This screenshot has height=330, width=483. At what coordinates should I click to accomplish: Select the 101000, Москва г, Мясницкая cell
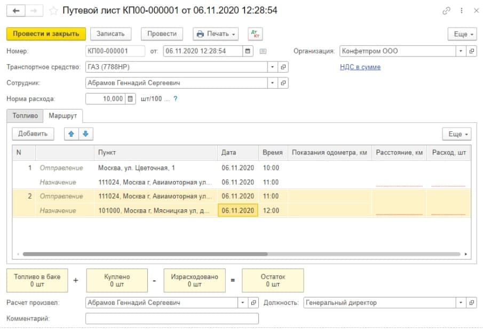coord(156,211)
